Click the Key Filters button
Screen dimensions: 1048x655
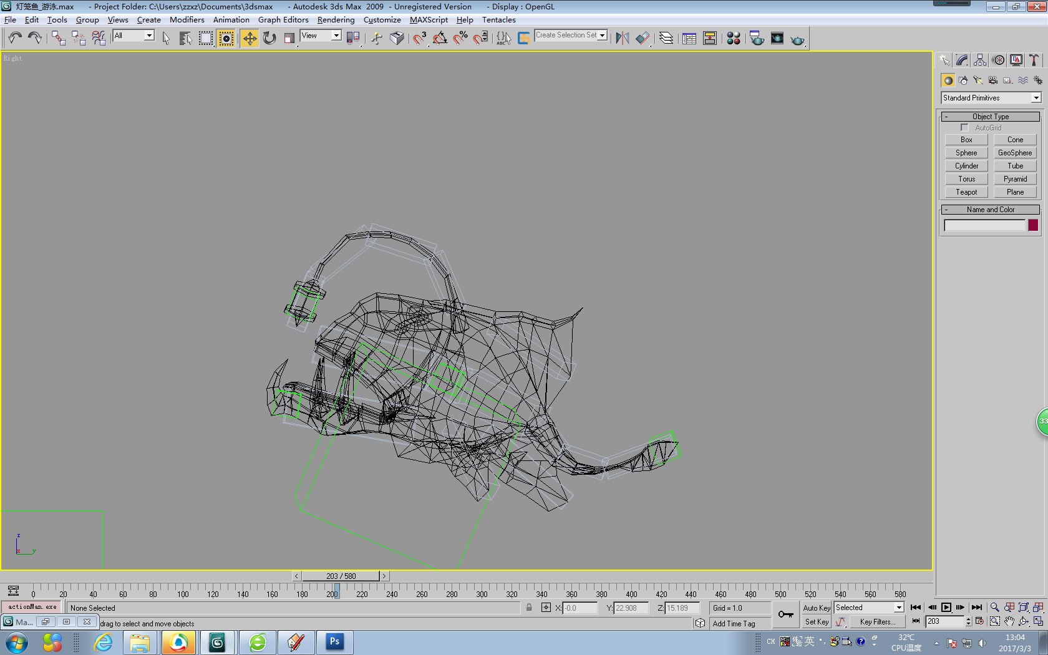(x=877, y=622)
